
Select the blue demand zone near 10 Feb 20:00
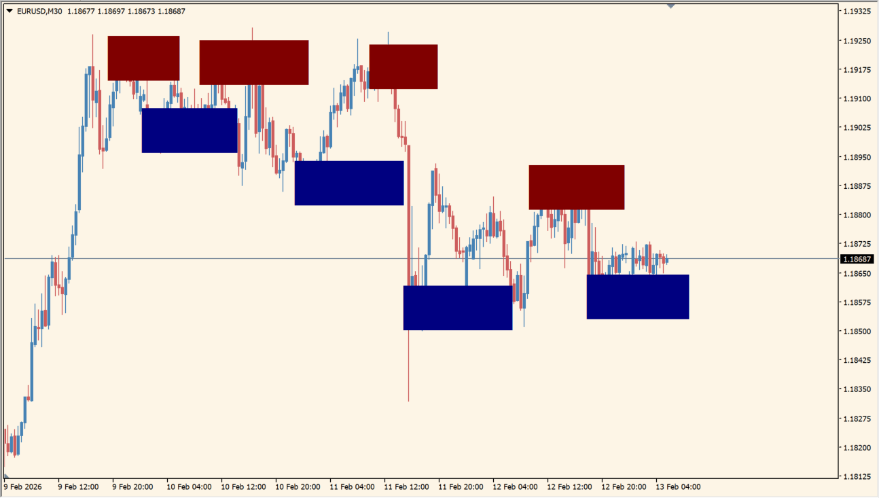(x=348, y=183)
